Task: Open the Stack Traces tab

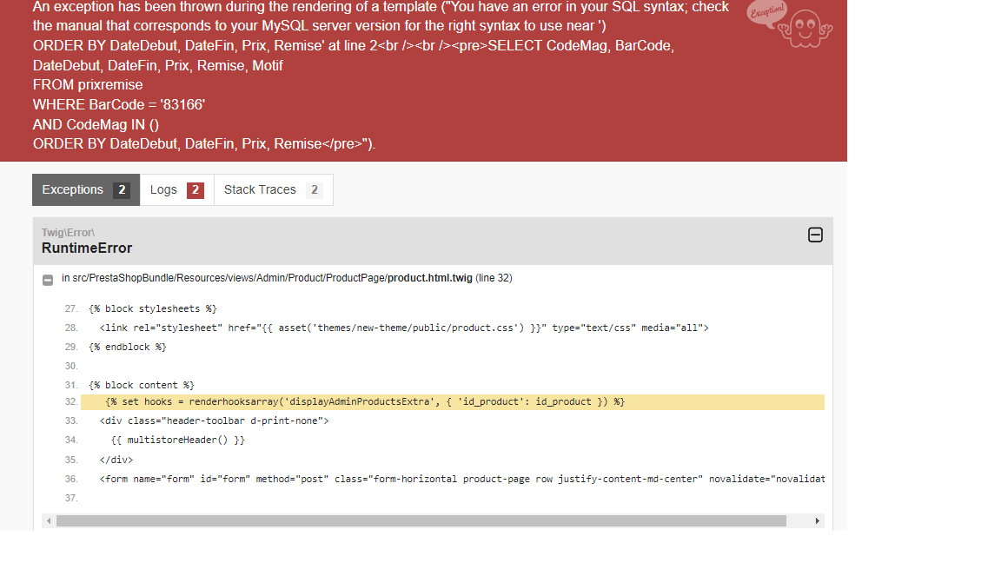Action: click(273, 189)
